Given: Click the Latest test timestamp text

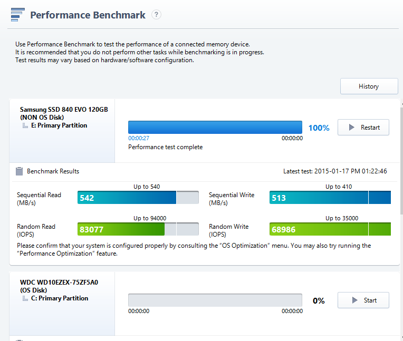Looking at the screenshot, I should (x=335, y=171).
